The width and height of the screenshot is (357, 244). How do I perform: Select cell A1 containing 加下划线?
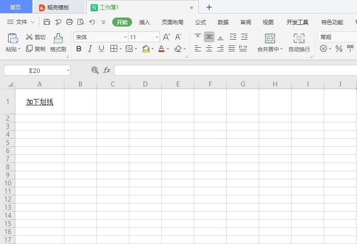[x=40, y=101]
